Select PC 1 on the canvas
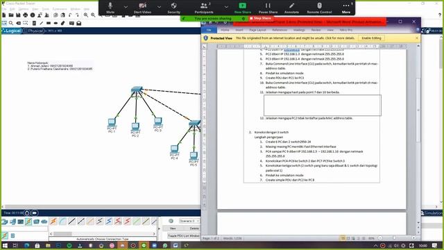444x250 pixels. pyautogui.click(x=112, y=122)
